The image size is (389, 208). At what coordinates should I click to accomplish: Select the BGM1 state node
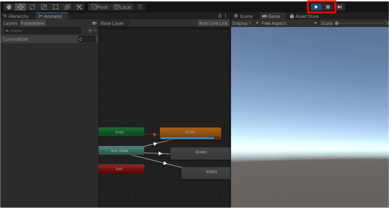(x=191, y=133)
